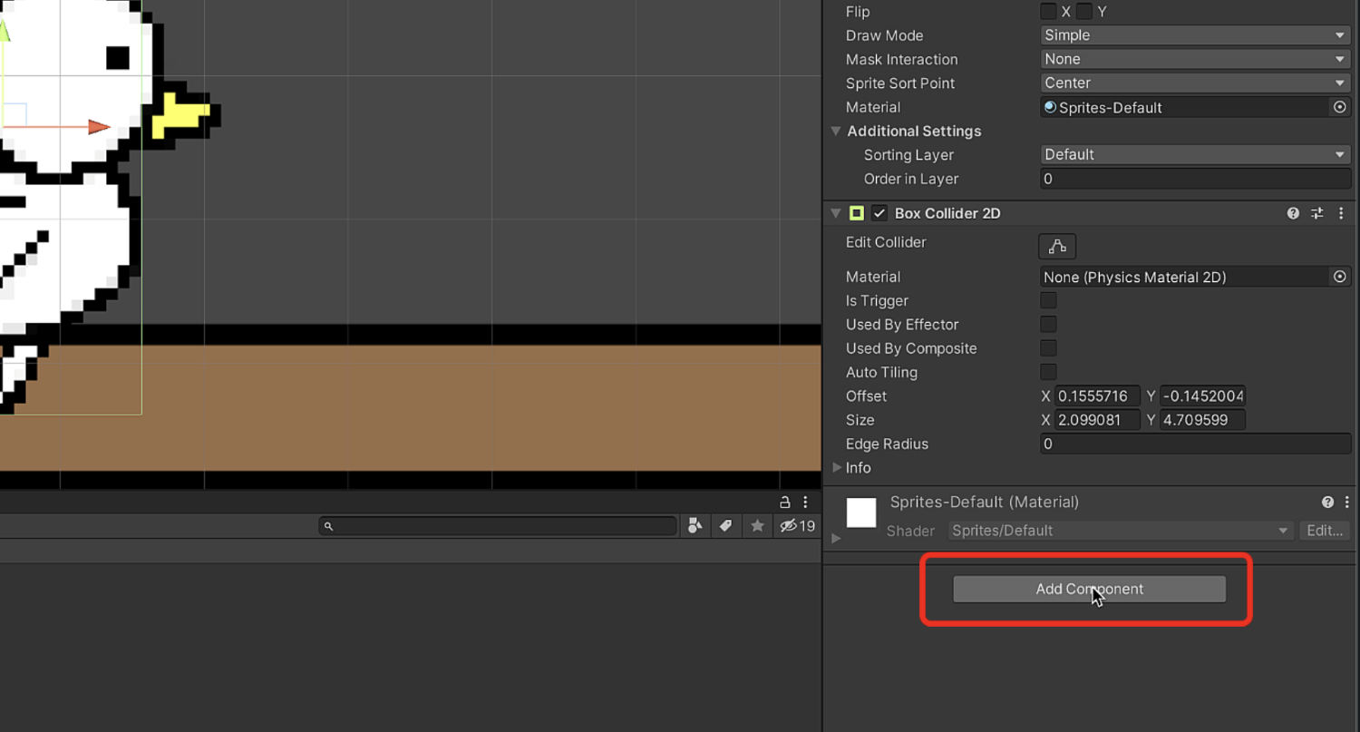Open the Sprite Sort Point dropdown
The width and height of the screenshot is (1360, 732).
(1195, 83)
